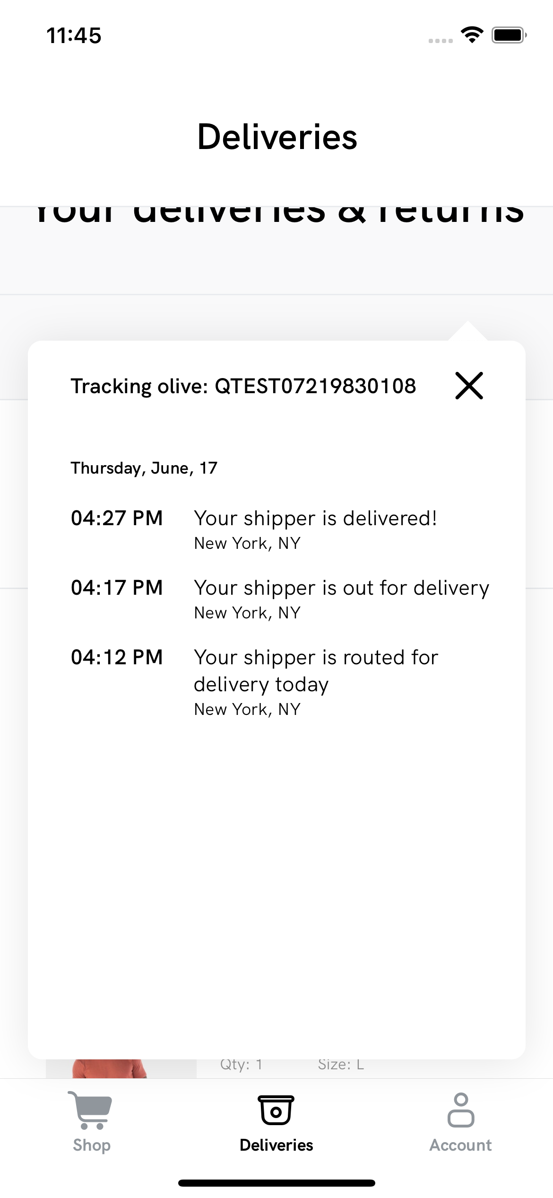Close the tracking popup with the X
The image size is (553, 1198).
469,386
